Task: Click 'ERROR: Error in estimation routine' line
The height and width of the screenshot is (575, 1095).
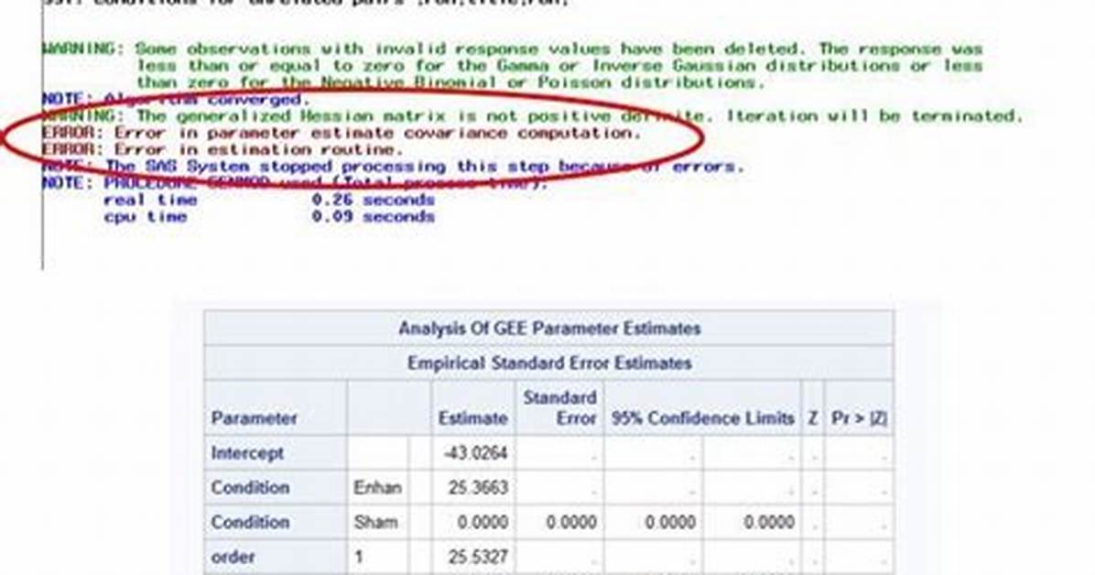Action: pyautogui.click(x=222, y=149)
